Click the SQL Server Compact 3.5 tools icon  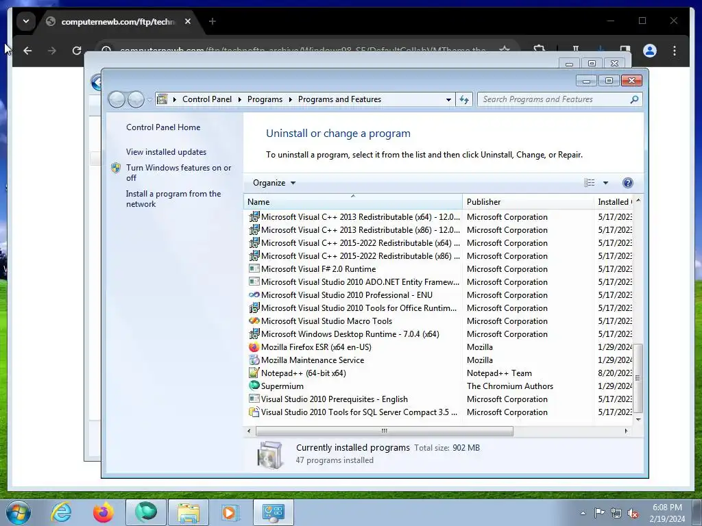tap(254, 412)
